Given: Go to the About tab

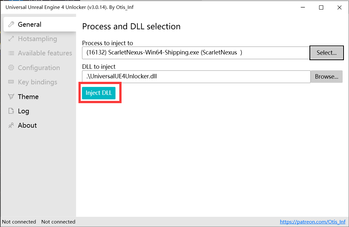Looking at the screenshot, I should click(27, 125).
